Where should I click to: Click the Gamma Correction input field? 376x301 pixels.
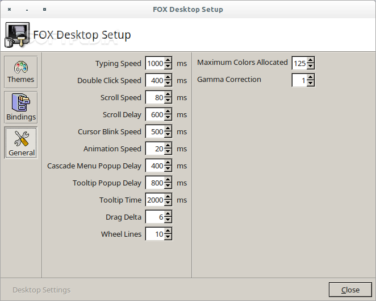[299, 80]
